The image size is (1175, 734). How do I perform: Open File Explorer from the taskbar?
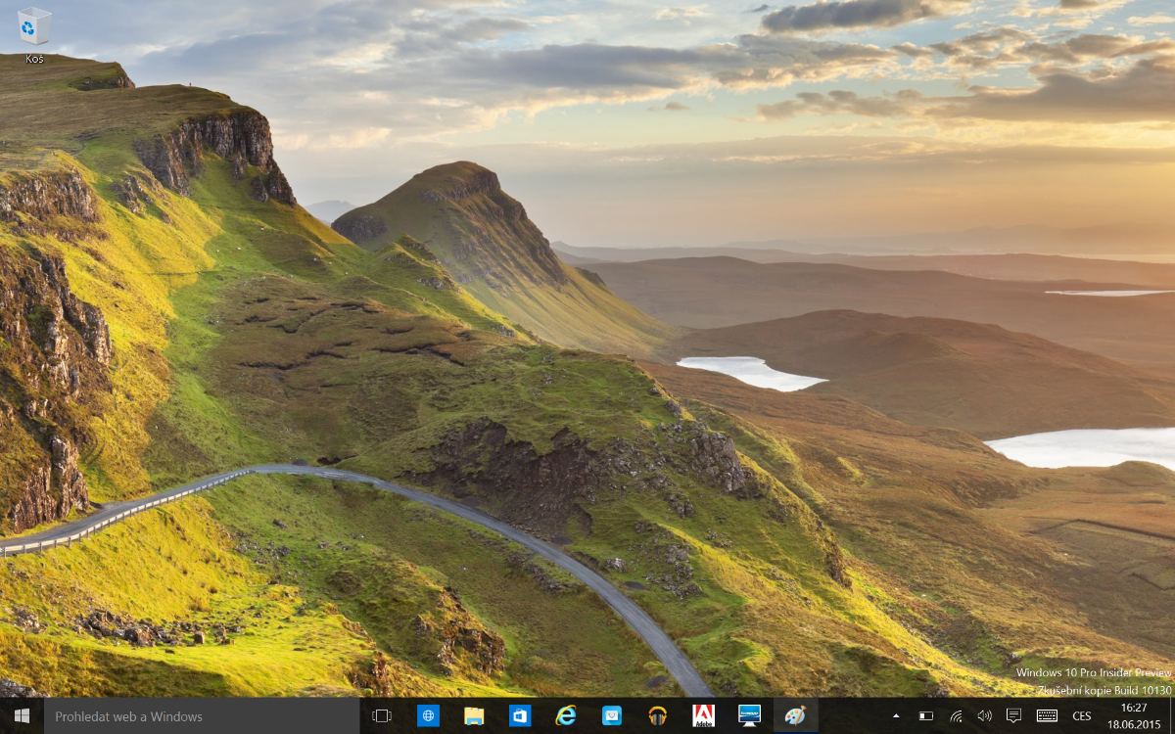(x=474, y=716)
